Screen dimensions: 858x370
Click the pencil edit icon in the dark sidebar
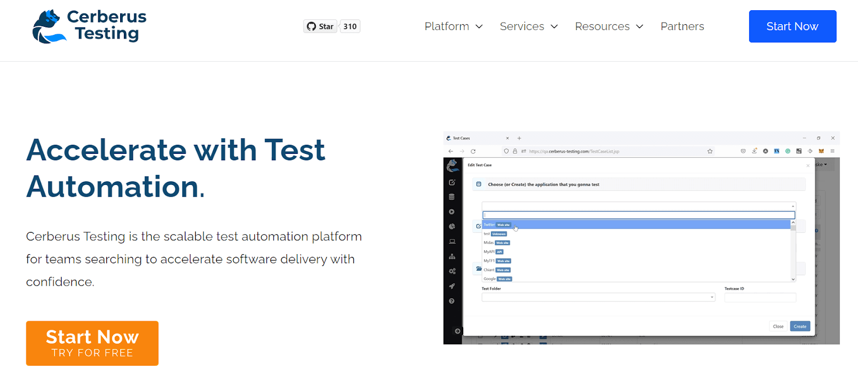452,182
